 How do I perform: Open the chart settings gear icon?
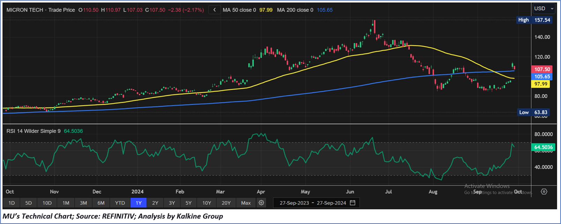tap(261, 203)
